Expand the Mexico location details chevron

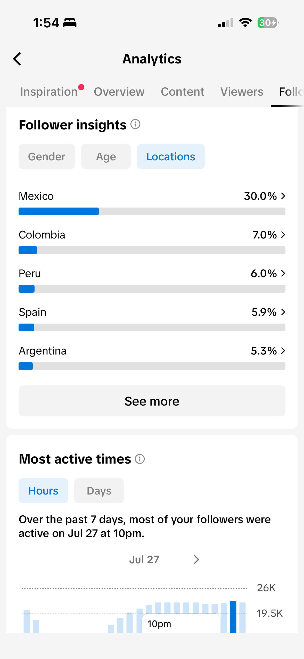(x=283, y=196)
